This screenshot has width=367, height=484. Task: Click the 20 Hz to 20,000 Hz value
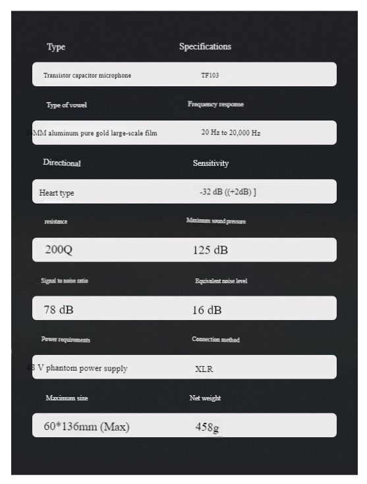coord(231,132)
